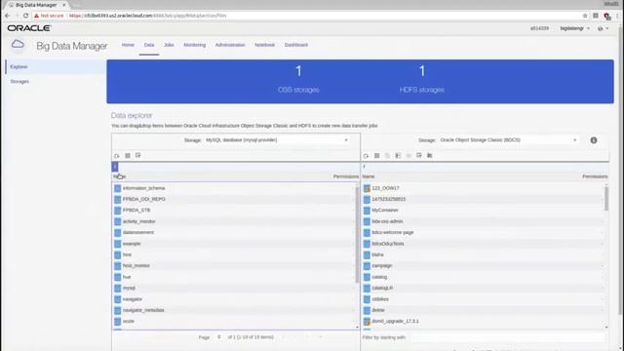Click the database icon beside hue
624x351 pixels.
pyautogui.click(x=117, y=277)
